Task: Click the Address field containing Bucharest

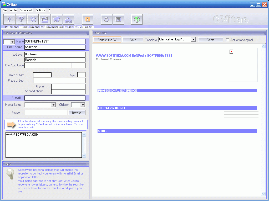Action: (x=55, y=54)
